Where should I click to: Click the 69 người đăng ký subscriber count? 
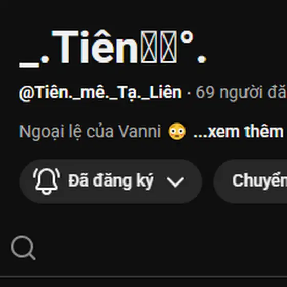(x=241, y=93)
